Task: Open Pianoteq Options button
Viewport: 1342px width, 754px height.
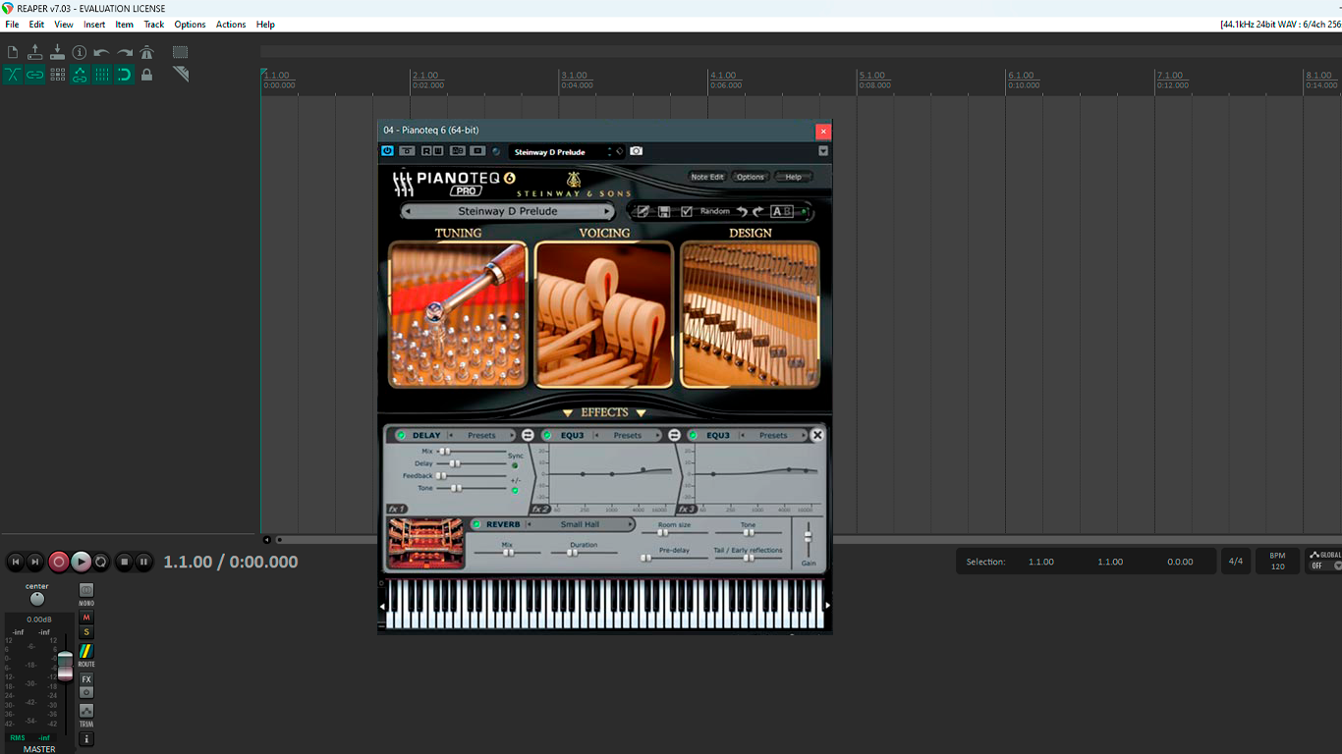Action: [751, 177]
